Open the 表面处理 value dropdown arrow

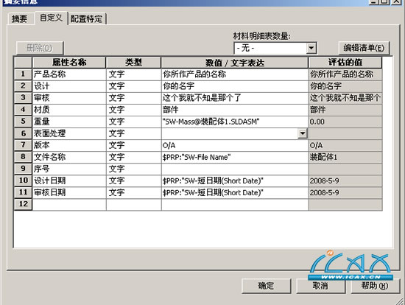click(303, 133)
